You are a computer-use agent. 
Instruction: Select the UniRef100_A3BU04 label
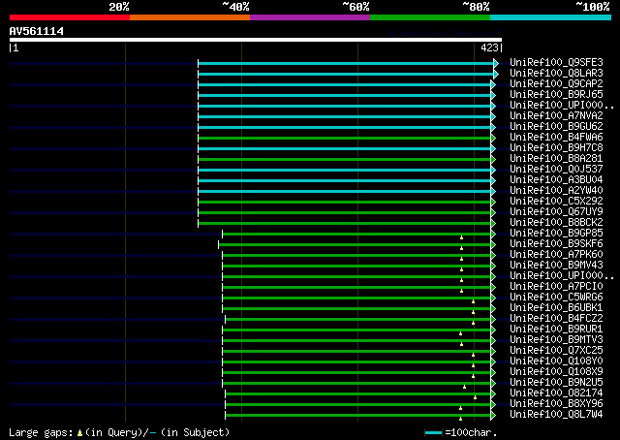[556, 180]
